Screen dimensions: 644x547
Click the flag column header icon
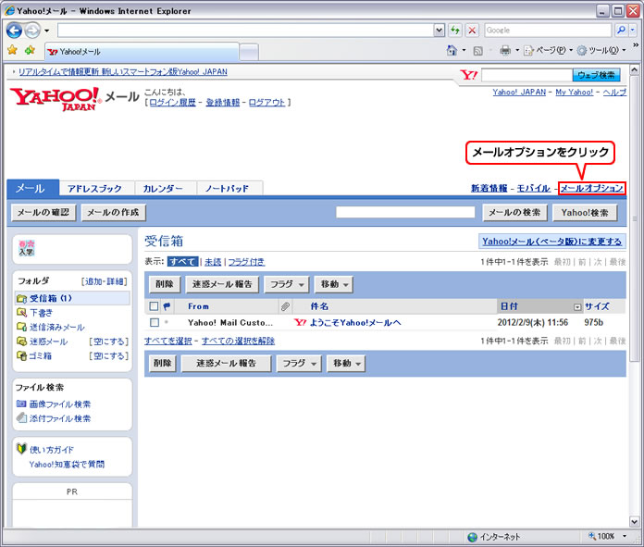coord(167,306)
